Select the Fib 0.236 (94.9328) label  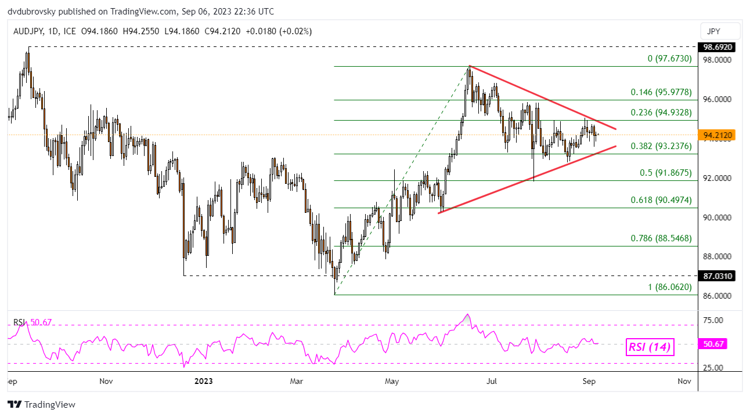[661, 113]
